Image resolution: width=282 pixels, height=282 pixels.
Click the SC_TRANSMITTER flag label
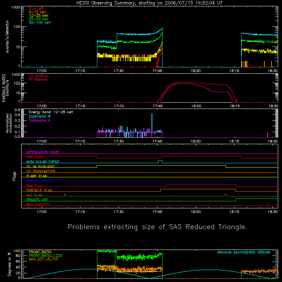pyautogui.click(x=41, y=171)
